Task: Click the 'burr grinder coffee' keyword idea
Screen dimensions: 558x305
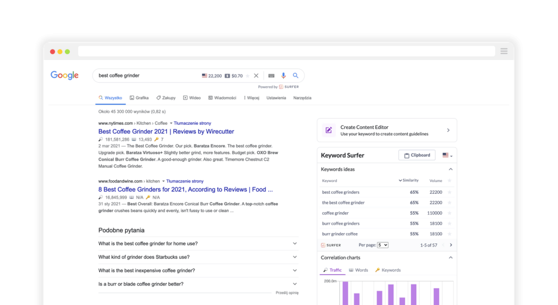Action: click(x=340, y=234)
